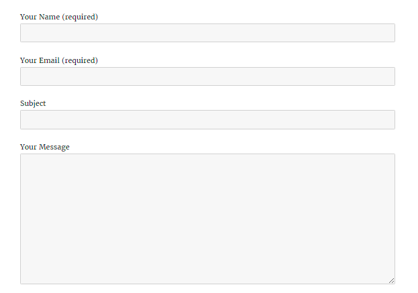Place cursor in the email field

(207, 76)
